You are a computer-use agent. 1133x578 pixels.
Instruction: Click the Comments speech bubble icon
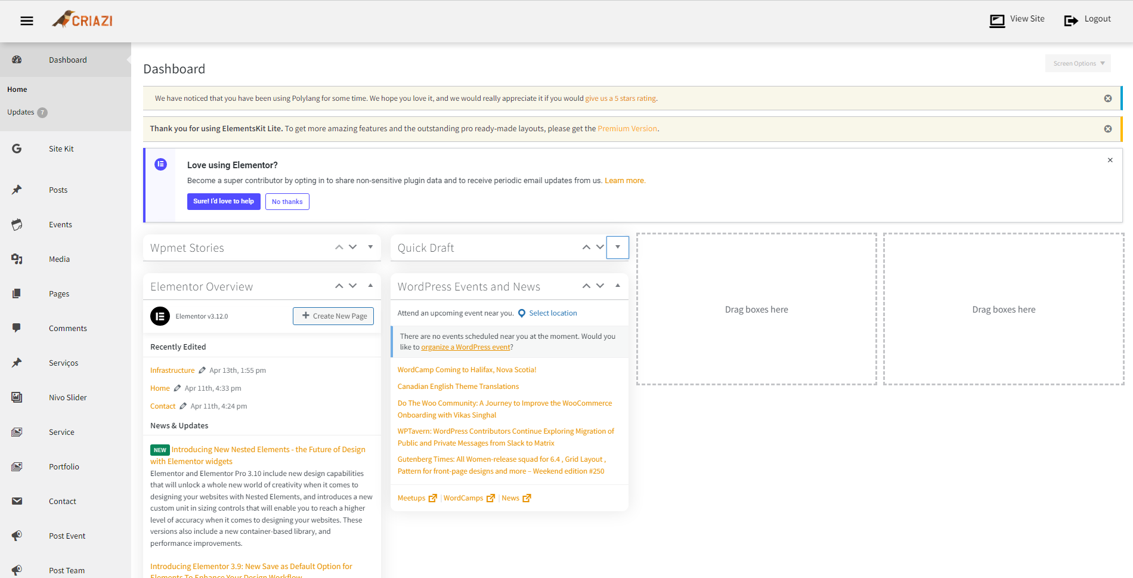click(x=17, y=328)
